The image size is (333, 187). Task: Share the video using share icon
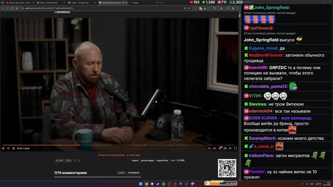pos(79,161)
